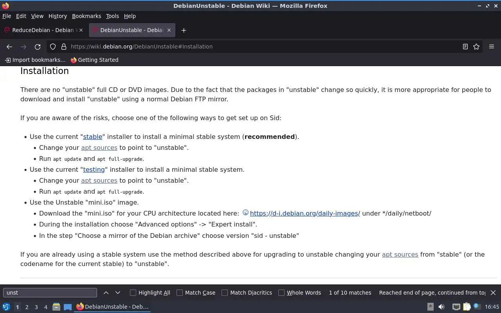The image size is (501, 313).
Task: Switch to virtual desktop 4
Action: tap(45, 307)
